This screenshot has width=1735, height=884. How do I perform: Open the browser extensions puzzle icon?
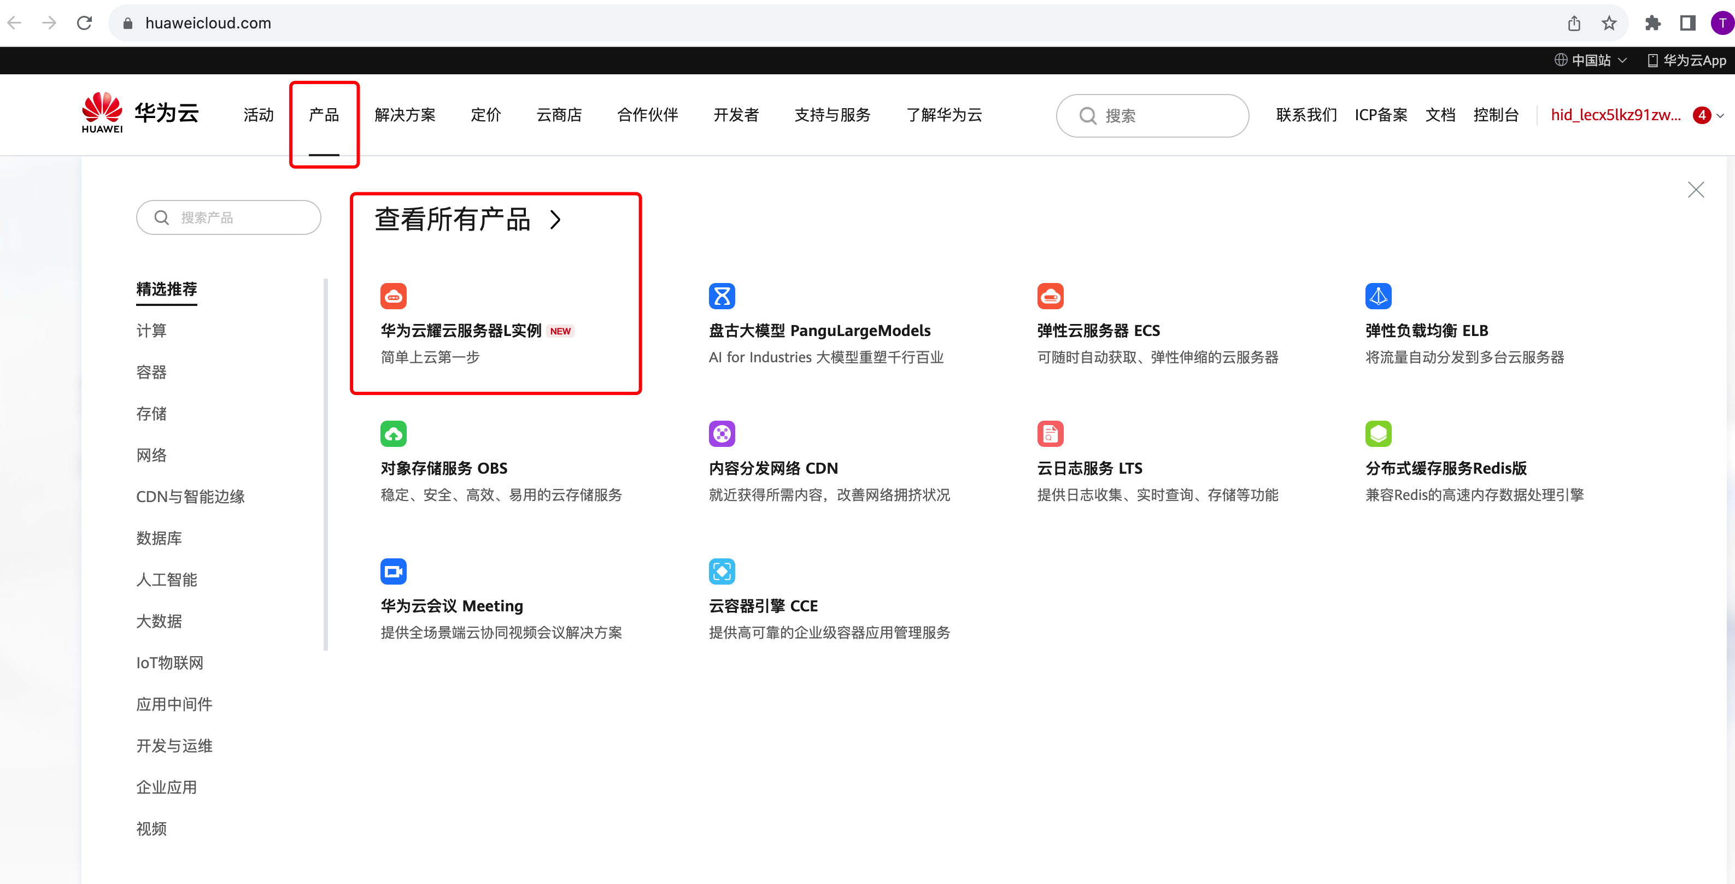[x=1653, y=23]
